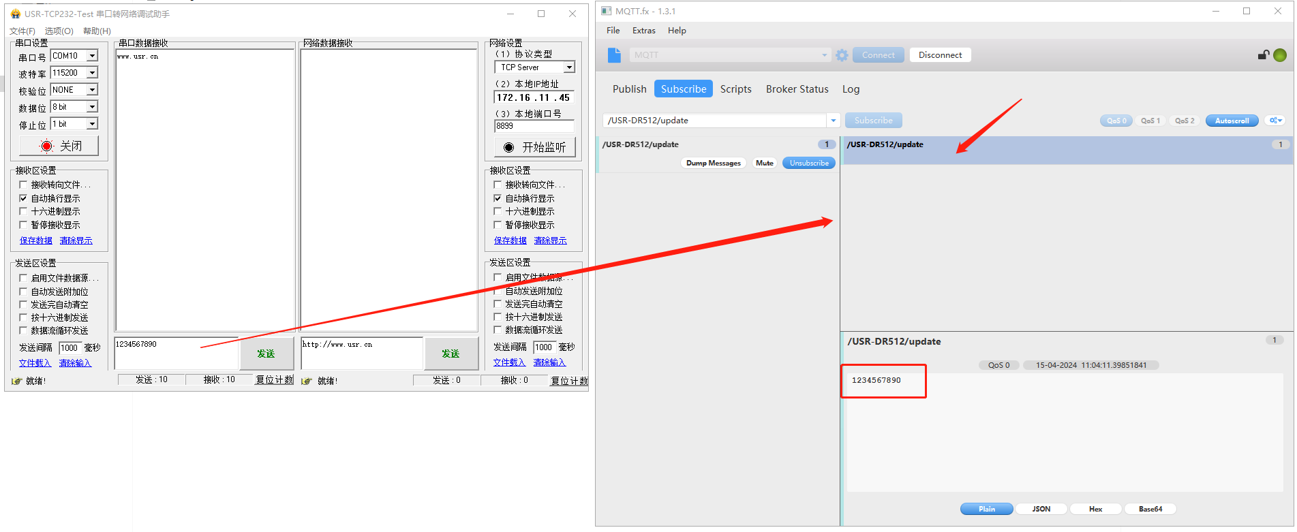
Task: Click the green connection status indicator
Action: tap(1280, 55)
